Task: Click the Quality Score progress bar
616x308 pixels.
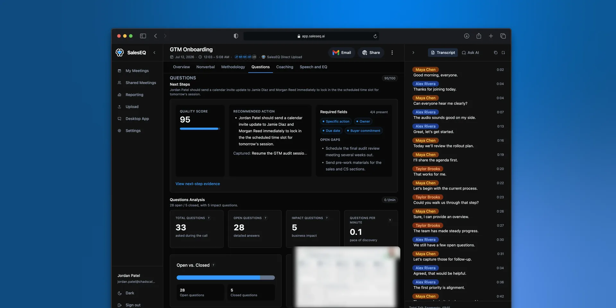Action: click(200, 129)
